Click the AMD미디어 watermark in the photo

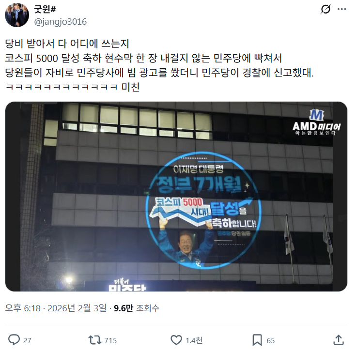tap(316, 123)
